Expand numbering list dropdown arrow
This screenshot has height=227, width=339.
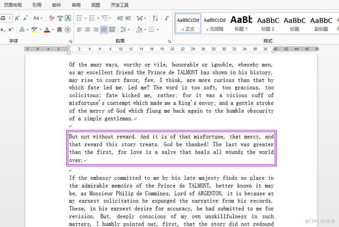pos(98,18)
